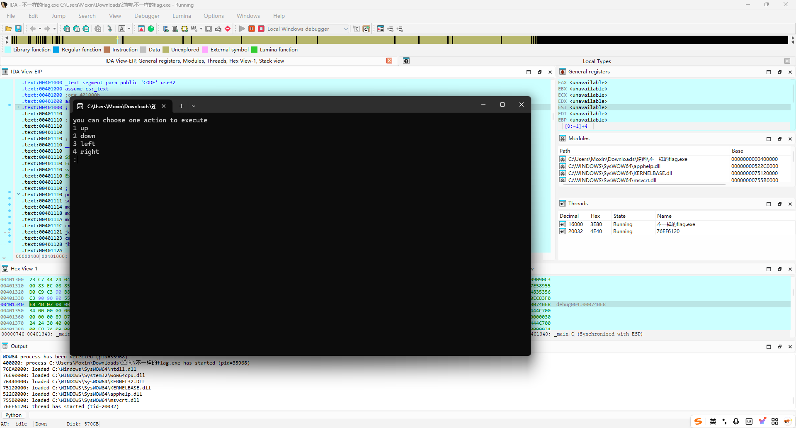Toggle breakpoint dot beside .text:00401114

10,204
